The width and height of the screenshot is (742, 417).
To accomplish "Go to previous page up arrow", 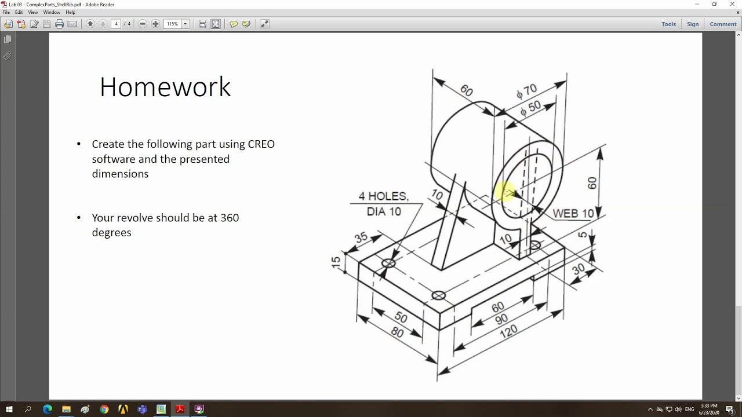I will (90, 24).
